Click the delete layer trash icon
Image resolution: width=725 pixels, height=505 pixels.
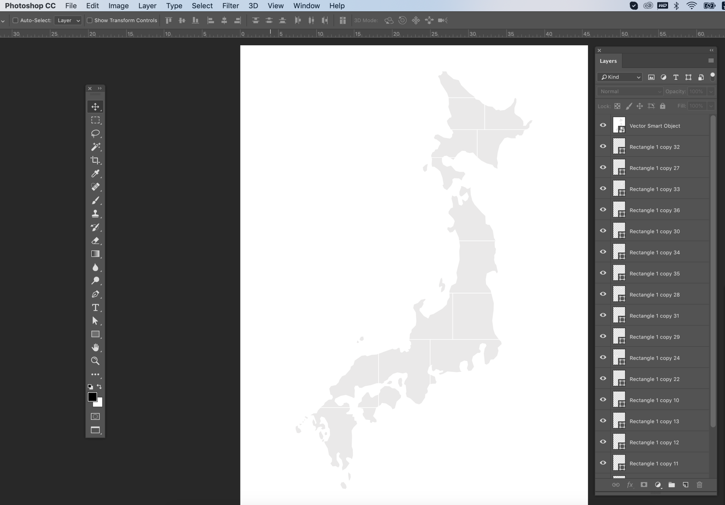tap(700, 485)
